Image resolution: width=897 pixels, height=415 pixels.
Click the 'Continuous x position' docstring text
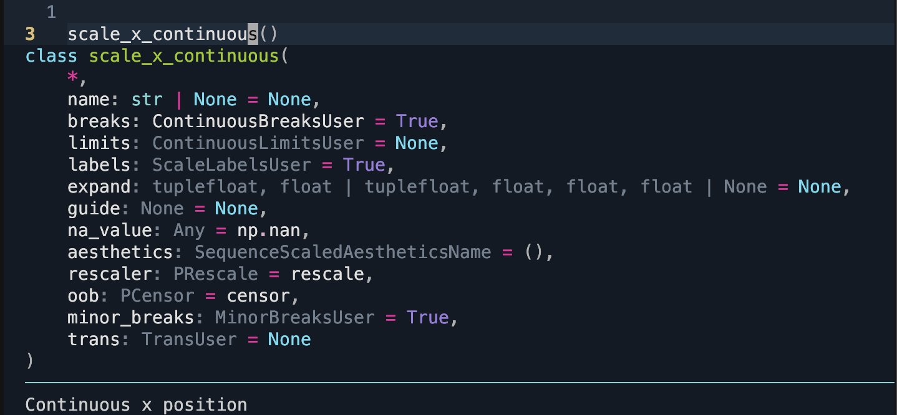136,405
